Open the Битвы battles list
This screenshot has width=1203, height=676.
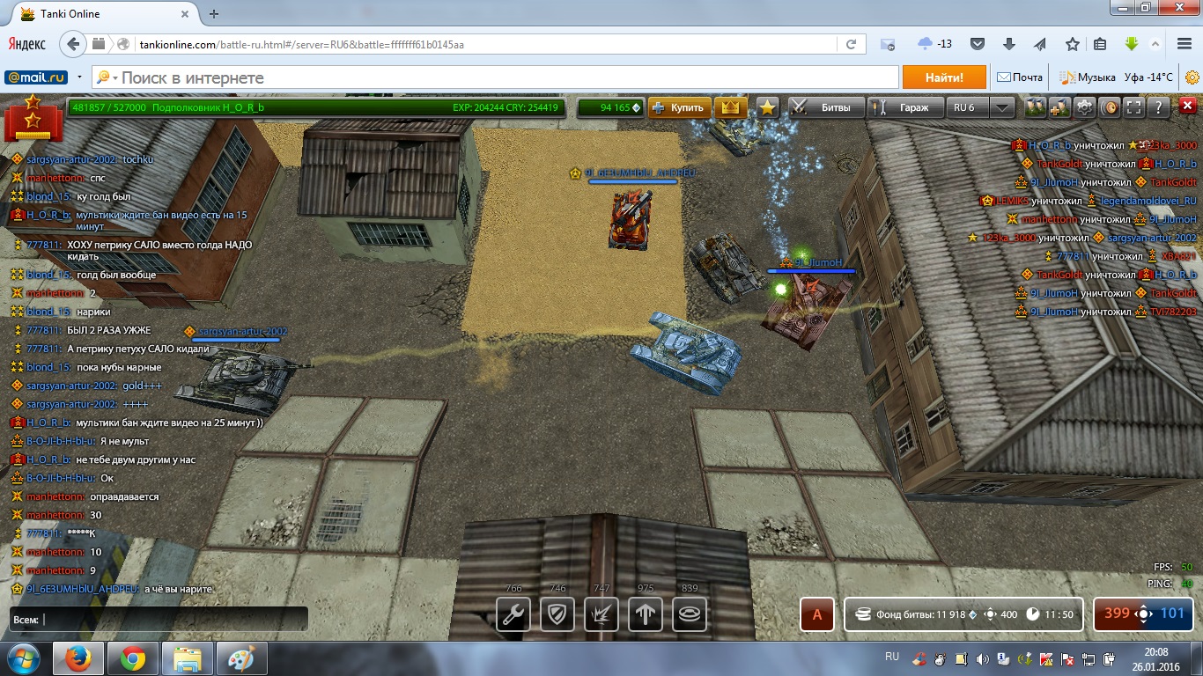pos(826,107)
